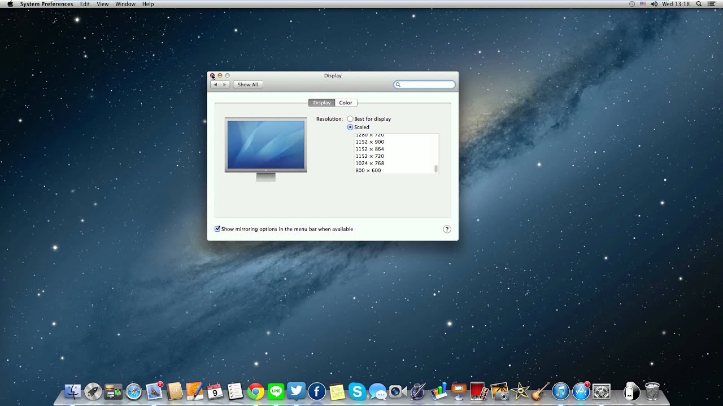The height and width of the screenshot is (406, 723).
Task: Launch Google Chrome from the Dock
Action: (256, 391)
